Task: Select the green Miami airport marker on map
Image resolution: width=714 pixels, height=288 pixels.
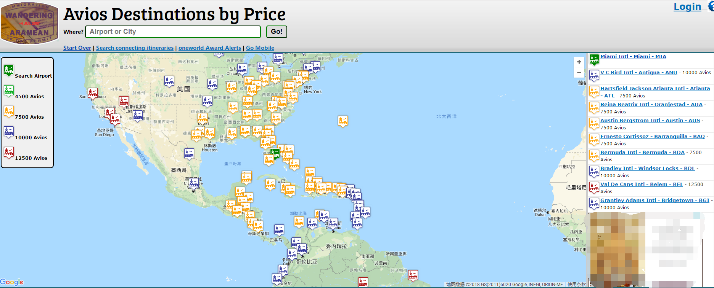Action: tap(275, 154)
